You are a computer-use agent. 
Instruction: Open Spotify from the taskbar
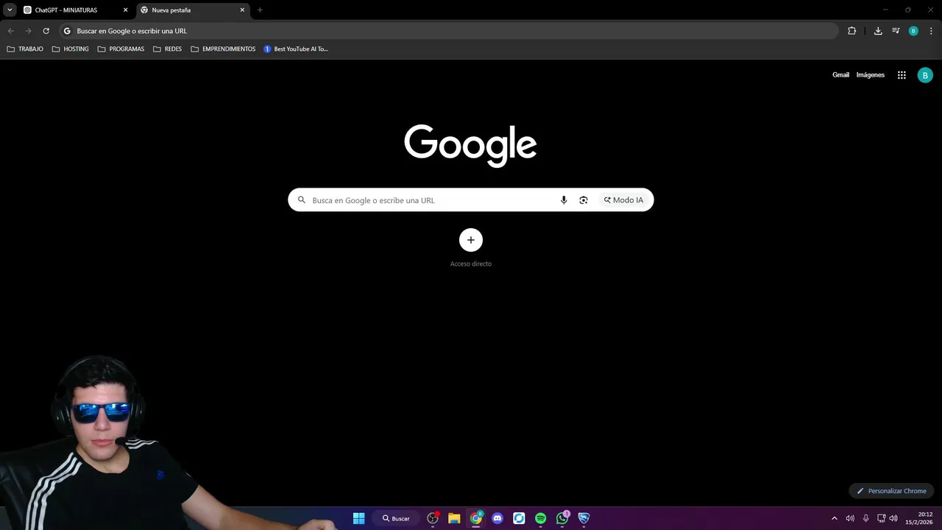point(541,518)
